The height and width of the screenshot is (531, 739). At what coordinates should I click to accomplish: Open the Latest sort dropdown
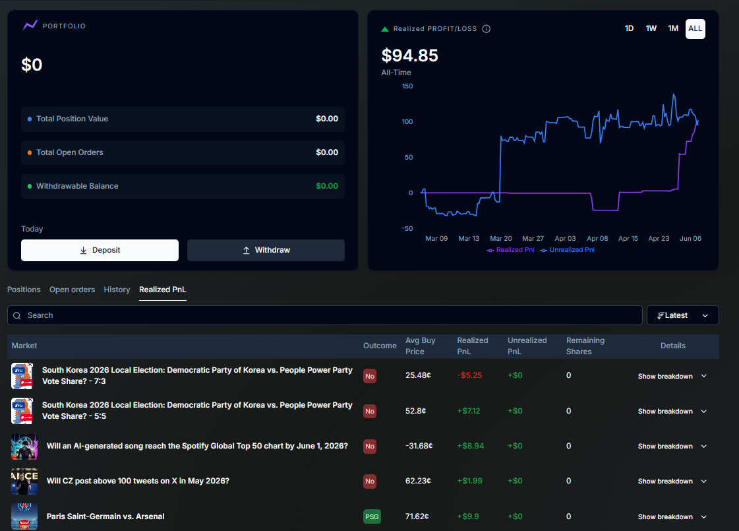tap(682, 315)
